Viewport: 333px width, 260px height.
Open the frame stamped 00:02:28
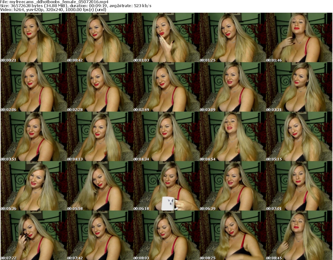[x=100, y=87]
